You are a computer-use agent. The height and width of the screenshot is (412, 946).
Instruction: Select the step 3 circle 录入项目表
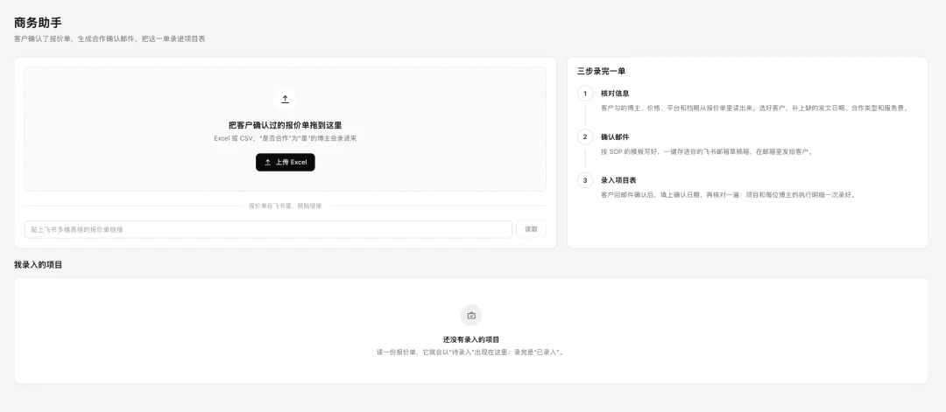click(x=584, y=180)
